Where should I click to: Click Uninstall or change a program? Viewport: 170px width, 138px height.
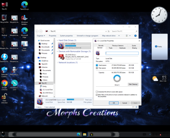[x=87, y=36]
